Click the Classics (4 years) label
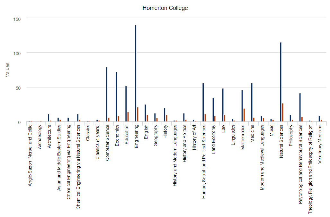Viewport: 330px width, 217px height. coord(97,142)
